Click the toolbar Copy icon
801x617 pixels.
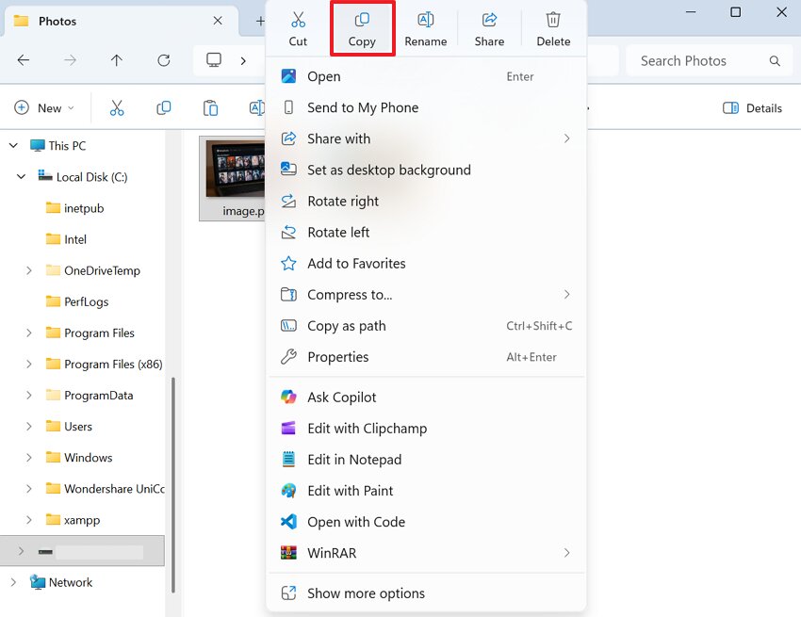click(163, 107)
